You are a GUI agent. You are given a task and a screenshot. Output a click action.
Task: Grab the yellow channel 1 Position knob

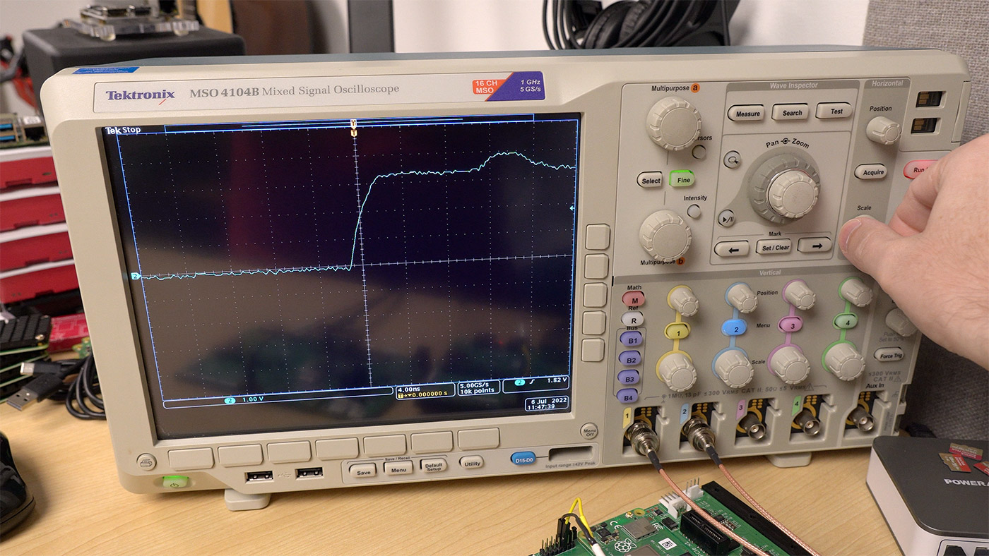pyautogui.click(x=683, y=301)
